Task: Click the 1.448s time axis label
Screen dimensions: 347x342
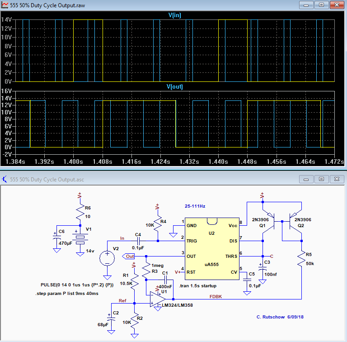Action: tap(247, 161)
